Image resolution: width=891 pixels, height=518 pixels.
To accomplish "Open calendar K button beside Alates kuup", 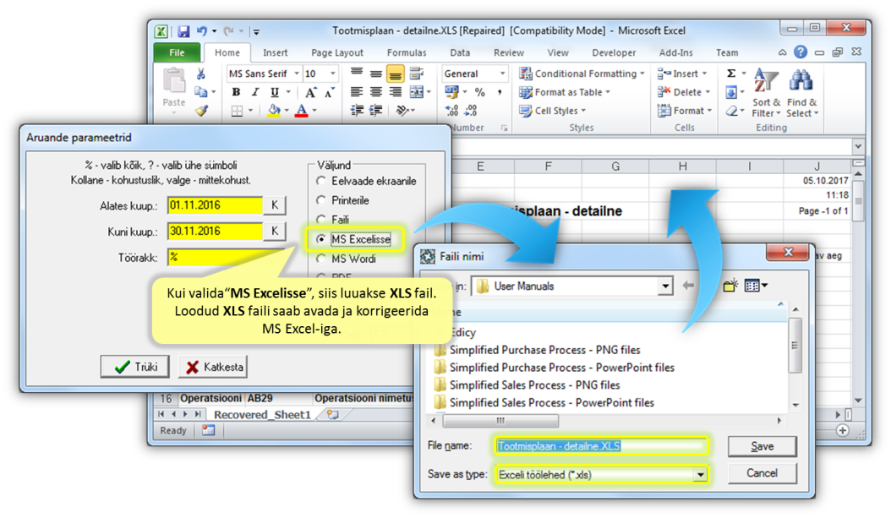I will click(275, 205).
